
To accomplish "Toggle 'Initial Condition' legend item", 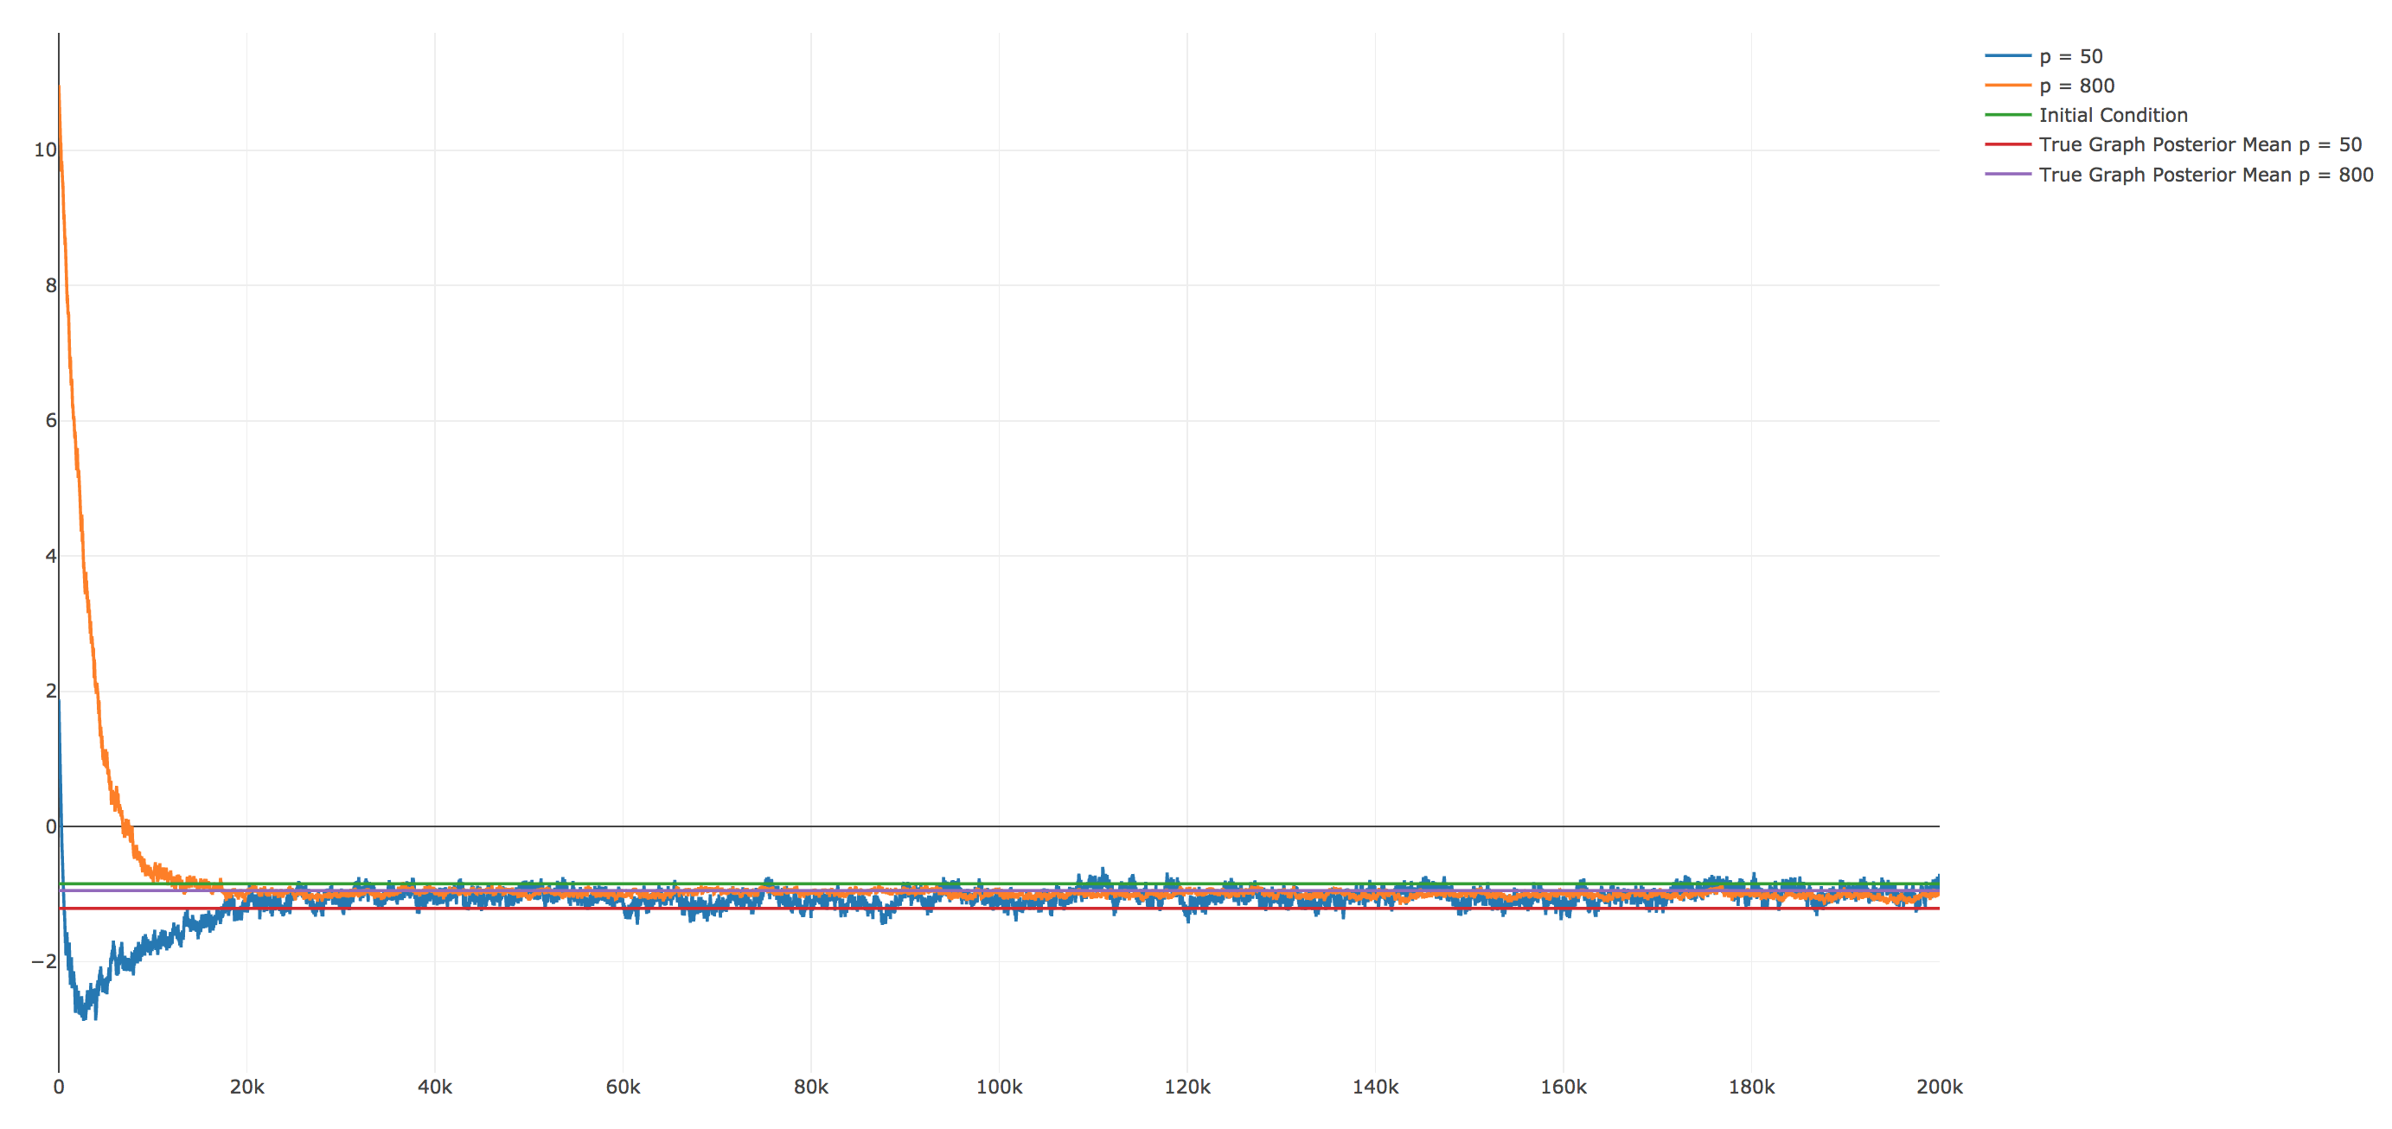I will point(2113,115).
